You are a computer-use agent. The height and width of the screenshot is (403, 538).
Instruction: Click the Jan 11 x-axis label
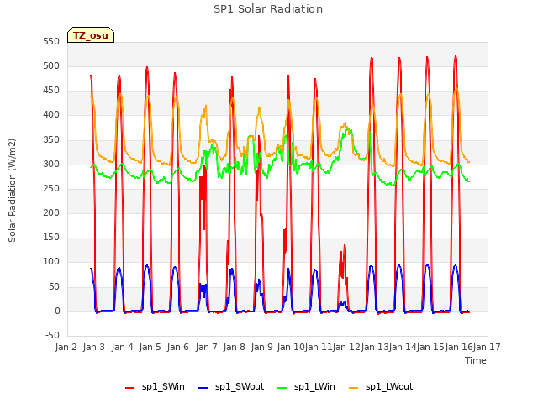coord(319,347)
